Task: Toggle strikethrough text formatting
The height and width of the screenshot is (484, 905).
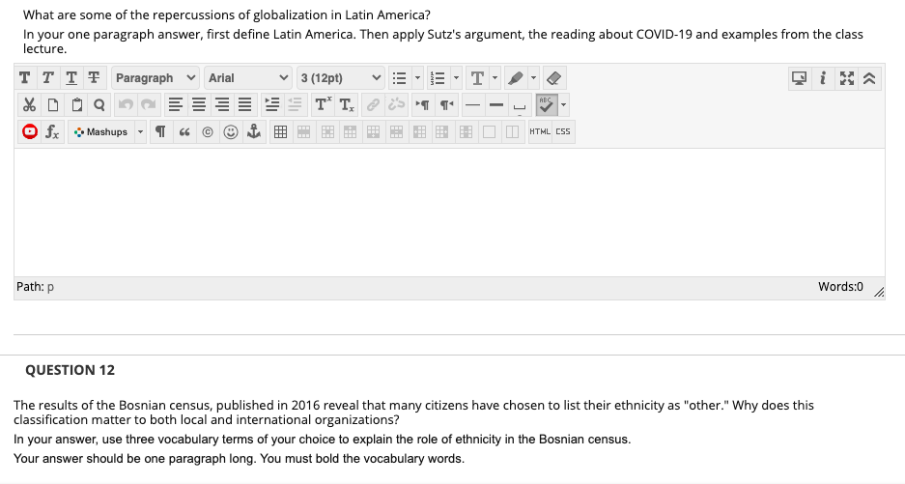Action: (x=94, y=78)
